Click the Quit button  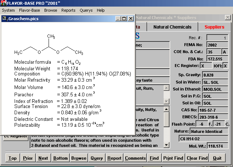(217, 158)
